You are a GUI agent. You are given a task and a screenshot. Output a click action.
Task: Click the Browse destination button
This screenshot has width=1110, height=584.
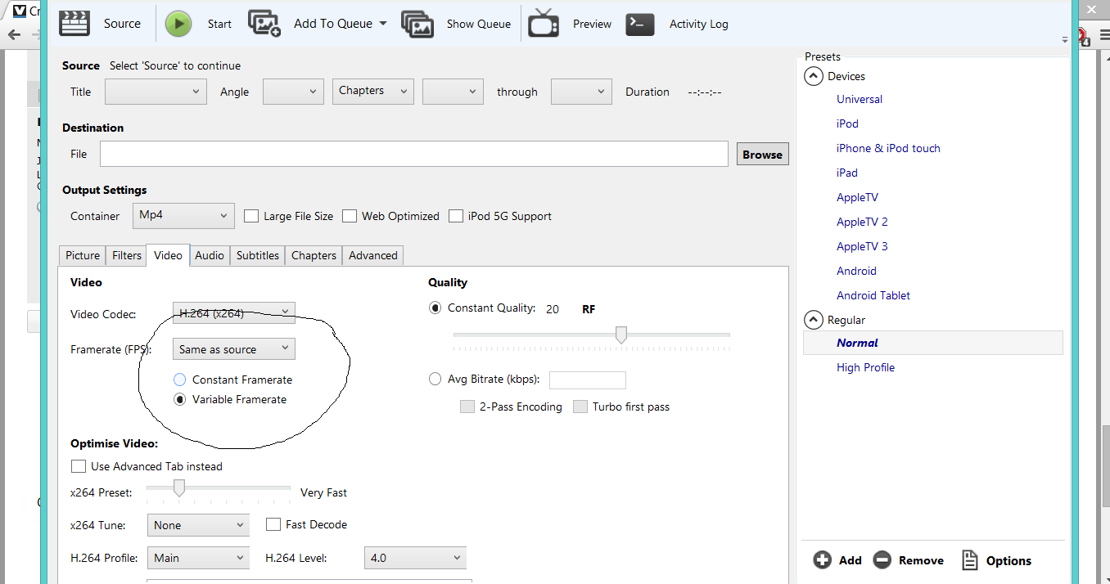coord(762,155)
